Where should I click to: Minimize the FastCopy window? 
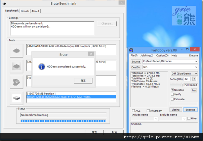pyautogui.click(x=181, y=50)
